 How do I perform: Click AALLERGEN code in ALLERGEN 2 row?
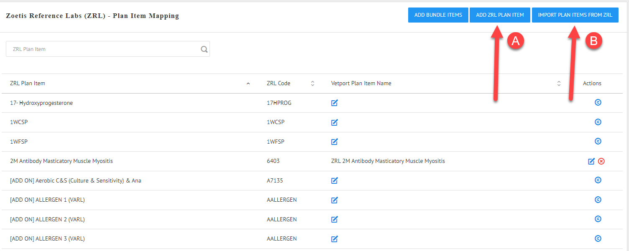pyautogui.click(x=282, y=219)
